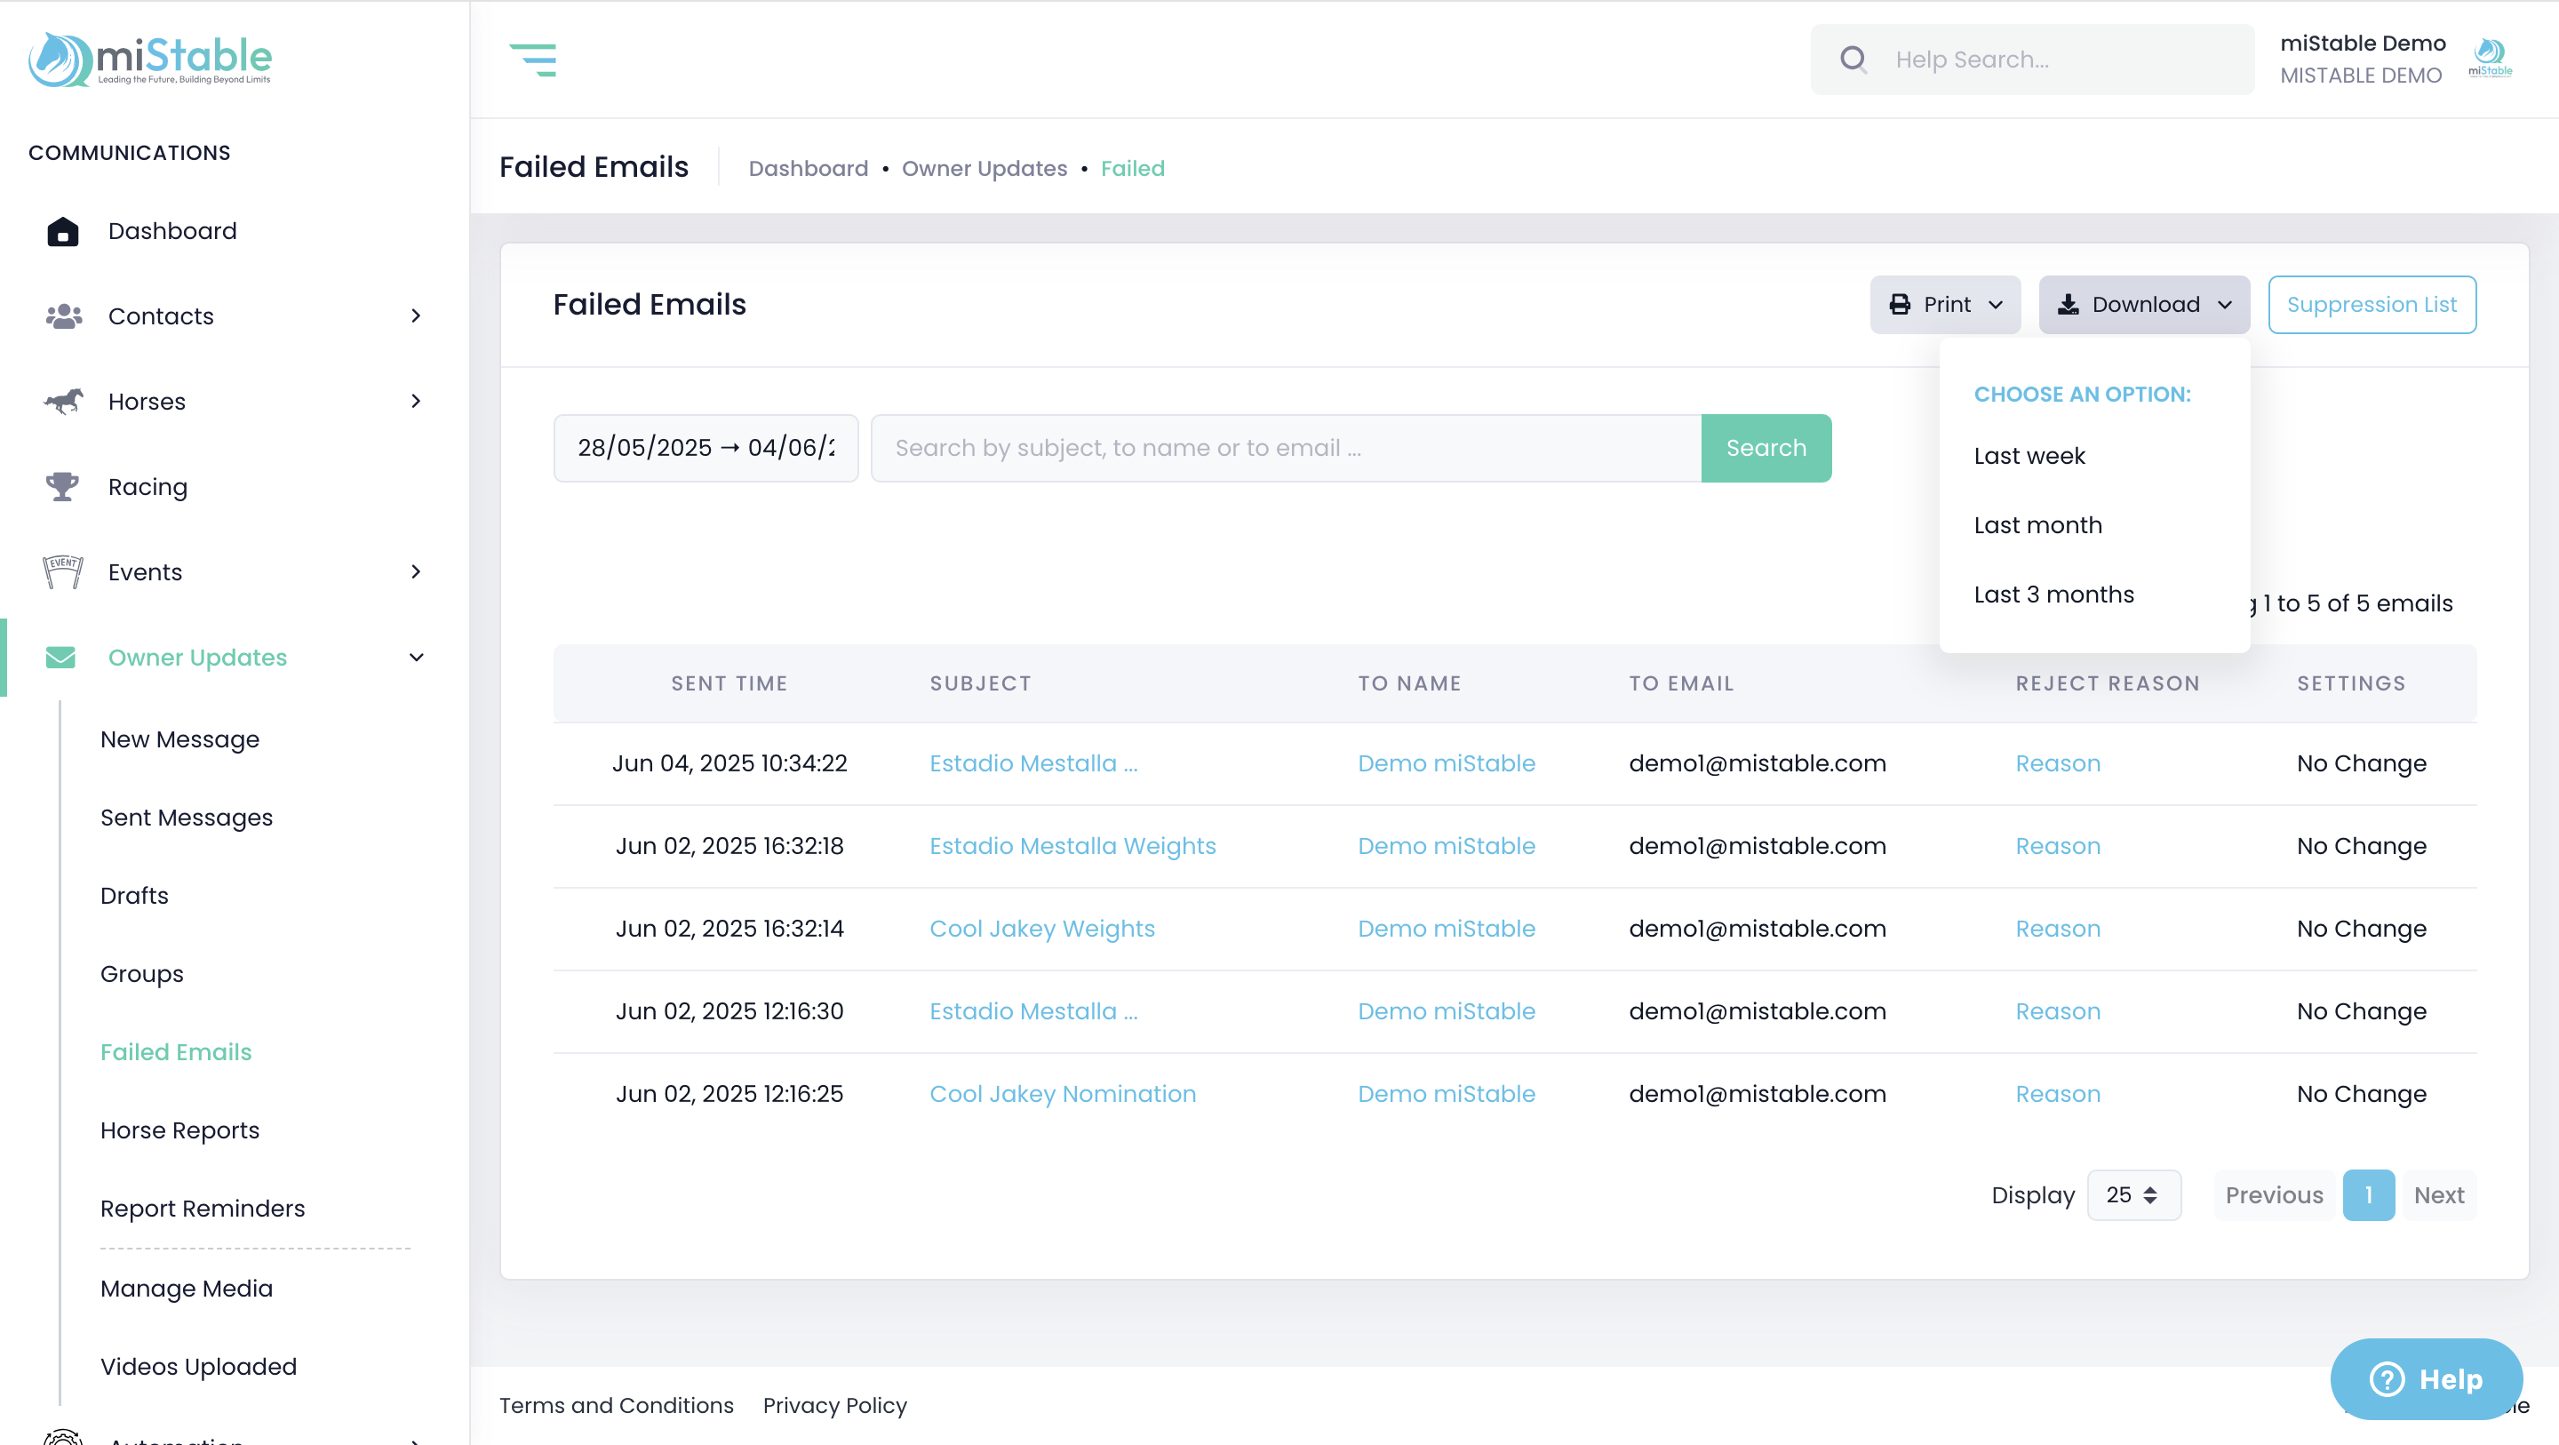Click the Contacts people icon

click(x=64, y=316)
